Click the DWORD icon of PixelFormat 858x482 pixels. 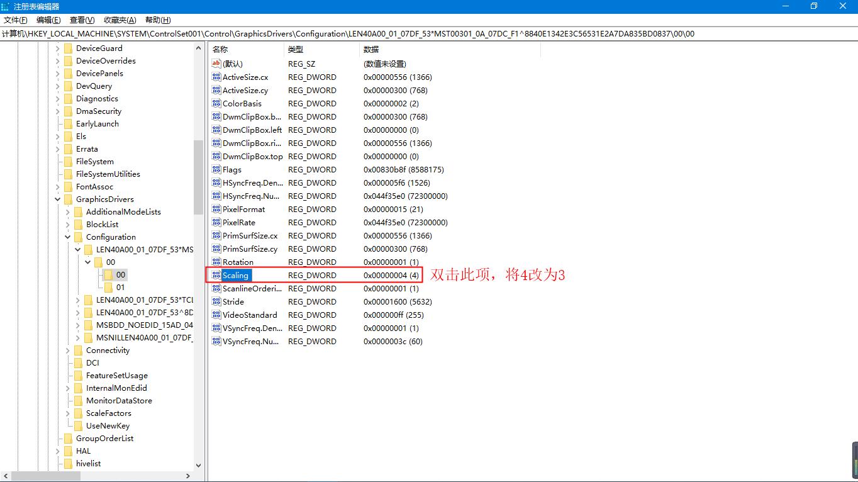pos(216,209)
